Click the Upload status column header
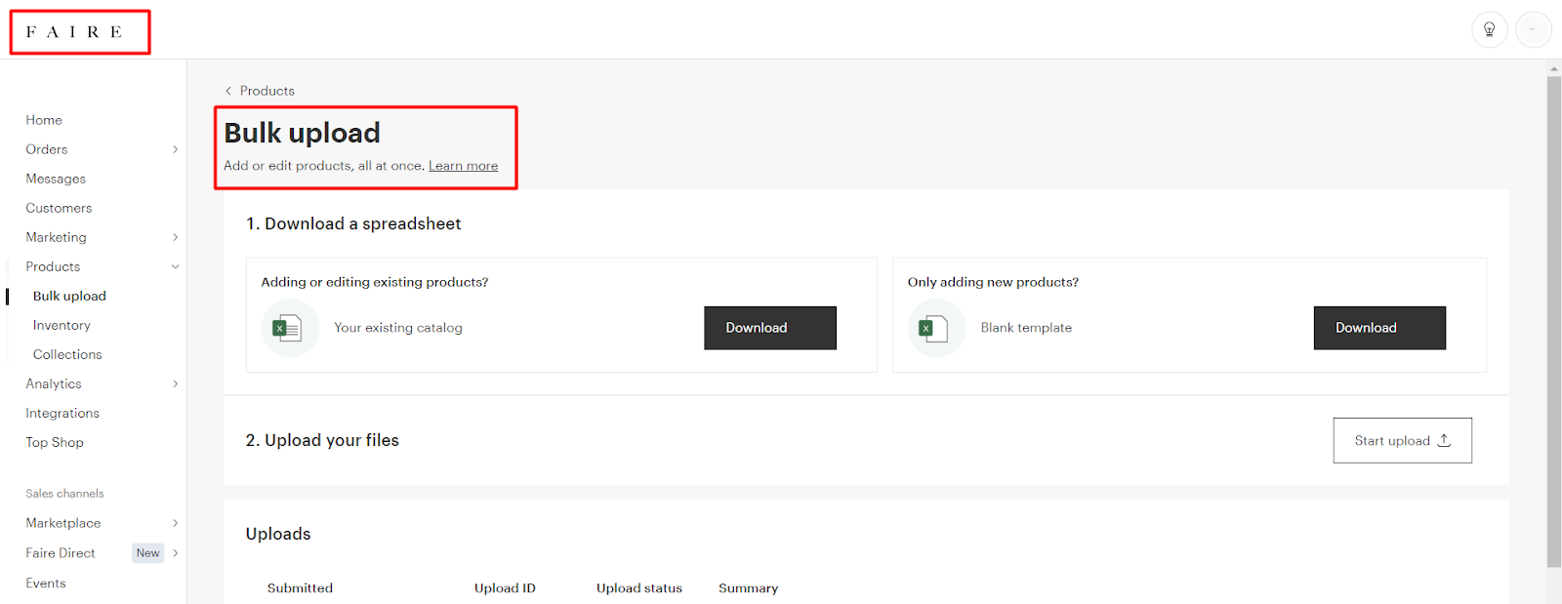1562x604 pixels. pos(639,588)
